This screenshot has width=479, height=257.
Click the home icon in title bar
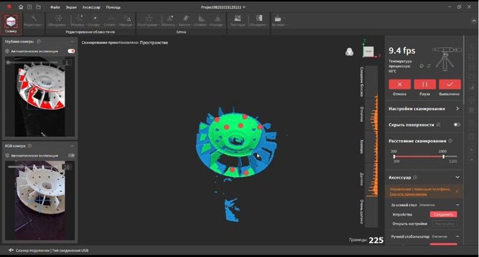[x=21, y=7]
